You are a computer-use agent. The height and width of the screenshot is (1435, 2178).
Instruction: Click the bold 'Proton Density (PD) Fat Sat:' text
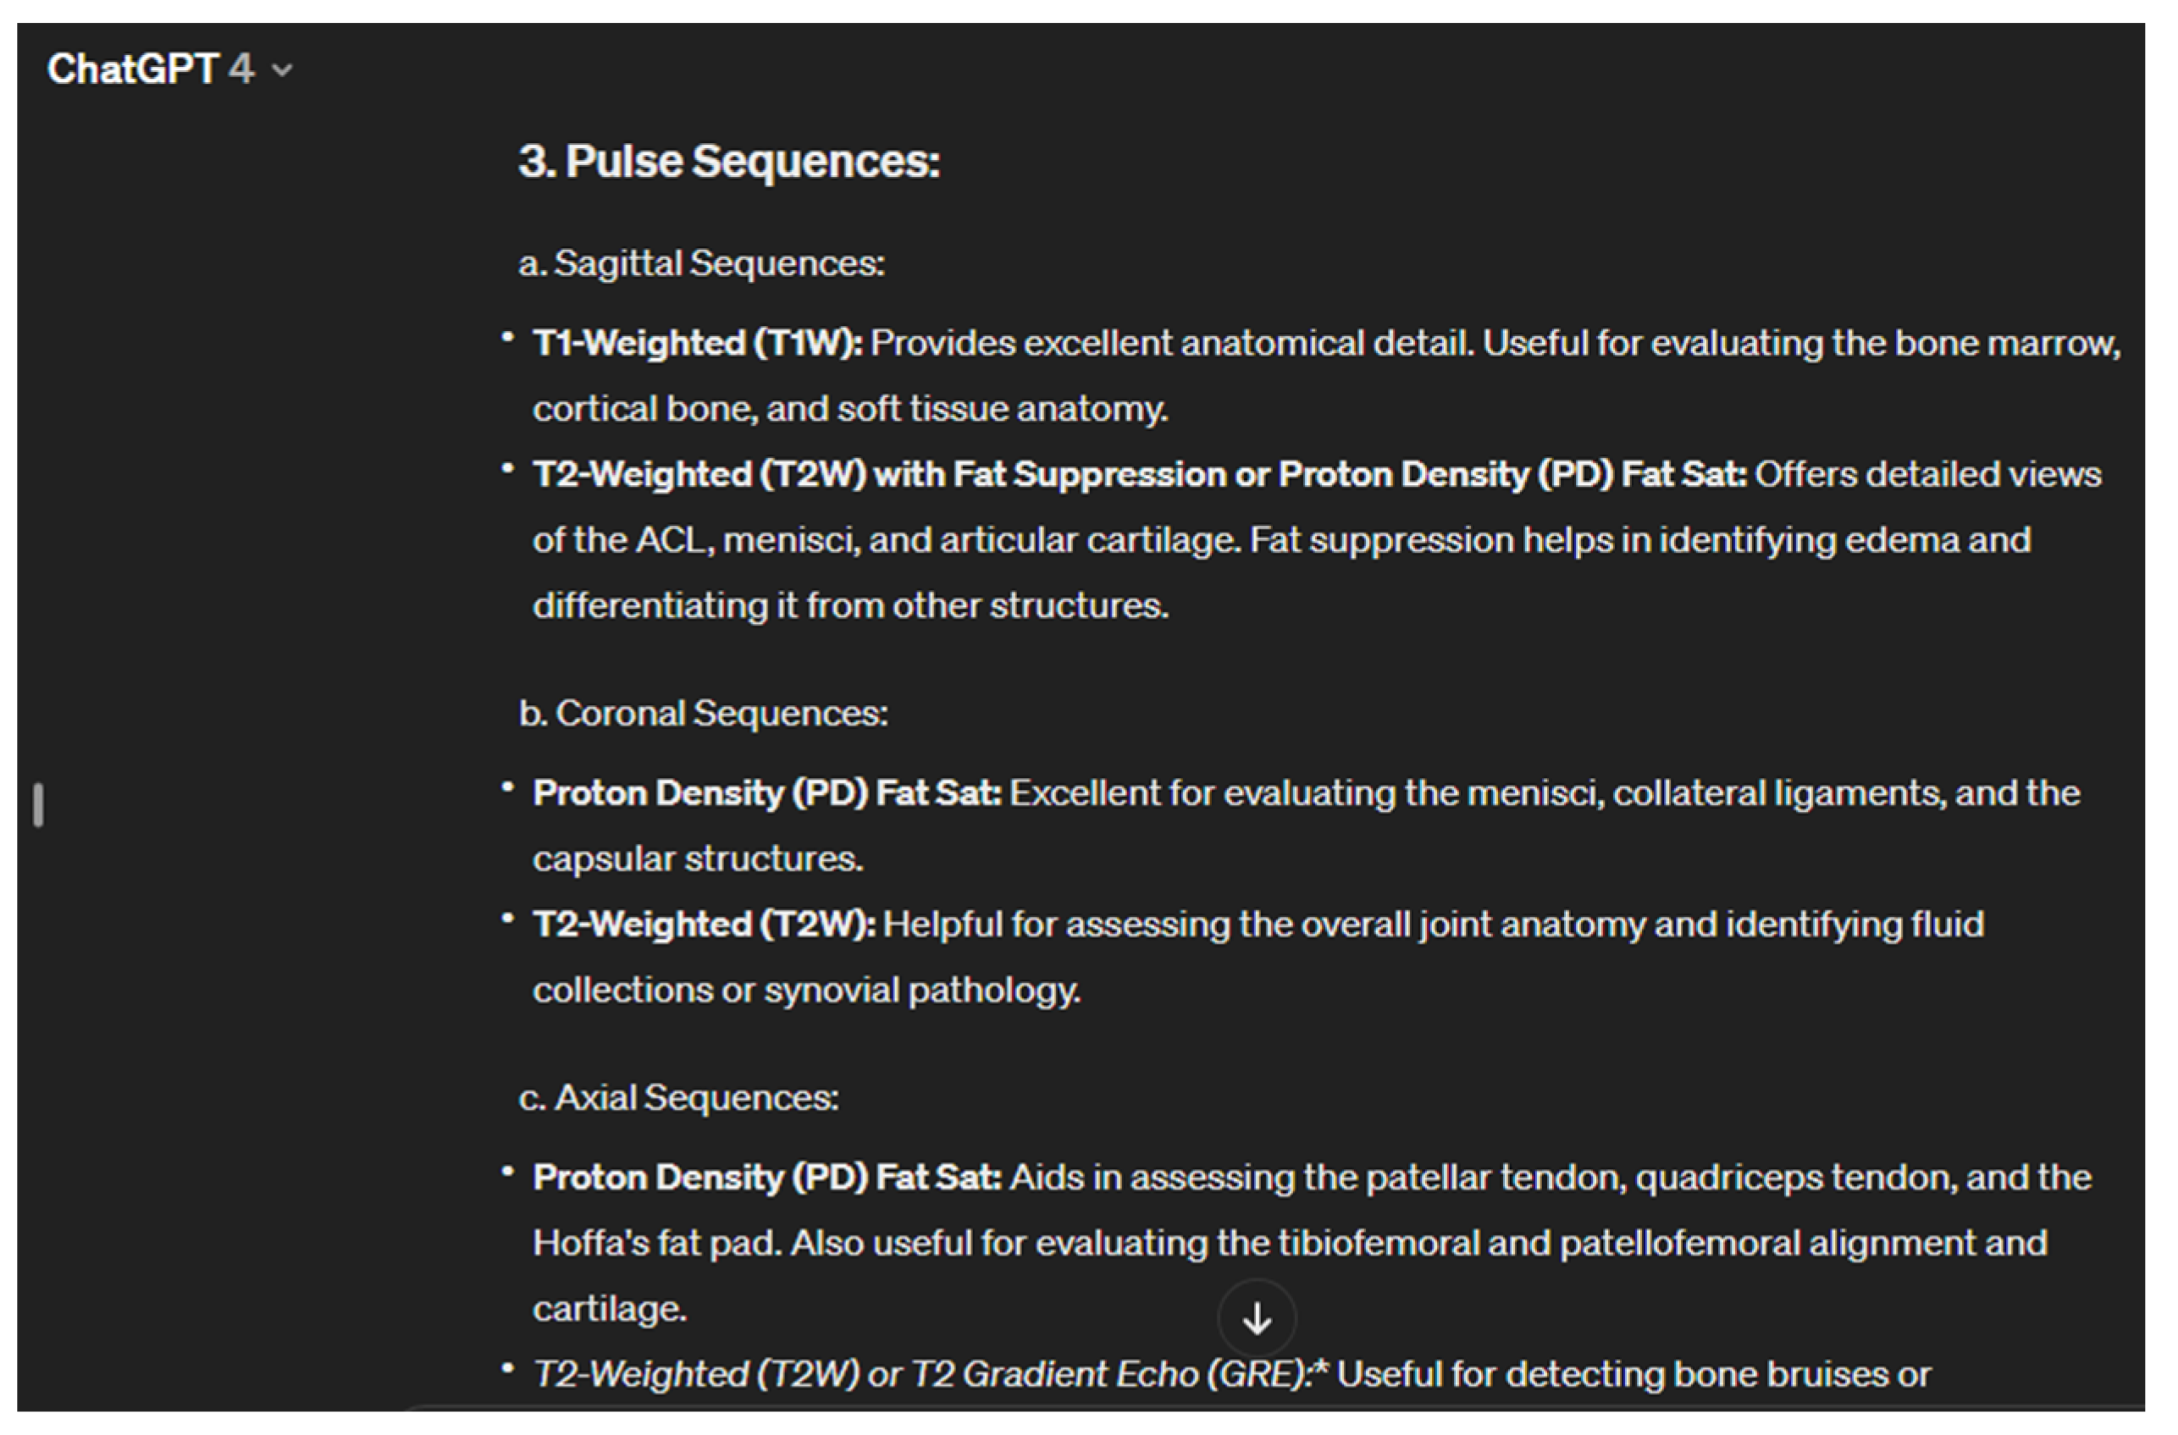click(767, 792)
